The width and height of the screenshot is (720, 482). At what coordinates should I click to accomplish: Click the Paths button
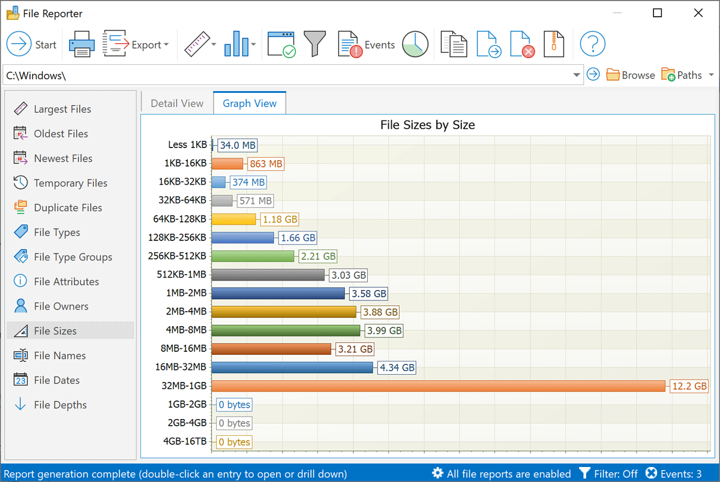[681, 75]
